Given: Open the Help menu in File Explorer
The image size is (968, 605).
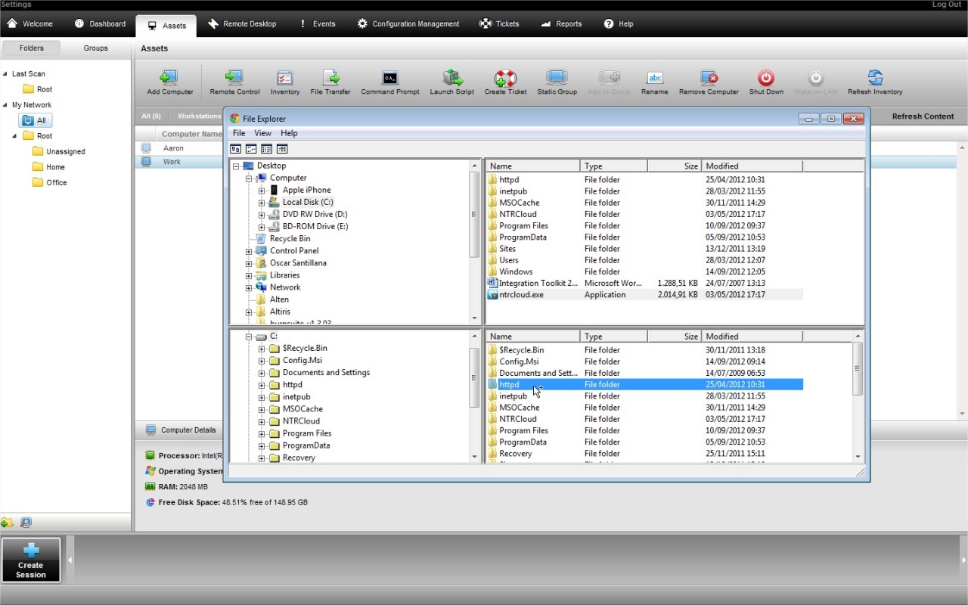Looking at the screenshot, I should point(289,133).
